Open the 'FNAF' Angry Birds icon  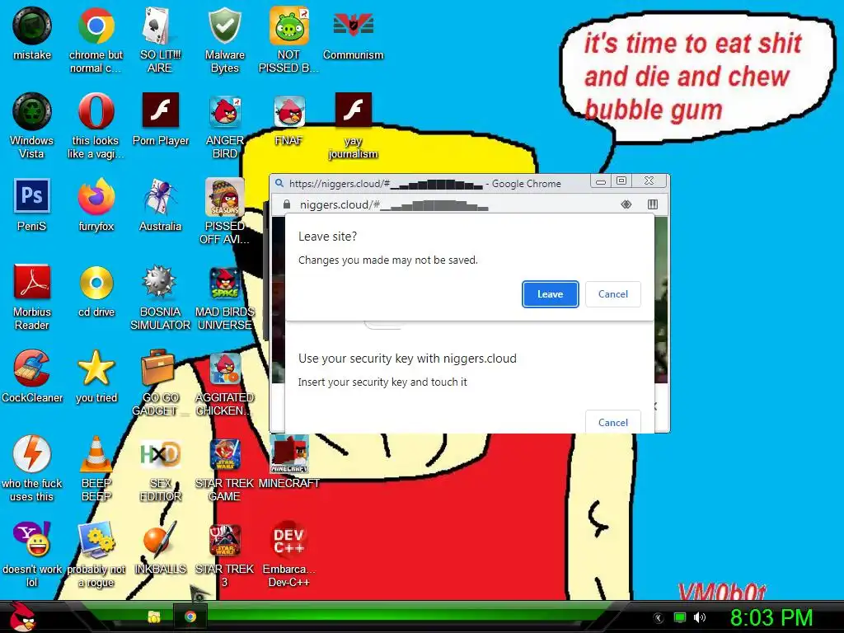pos(289,111)
